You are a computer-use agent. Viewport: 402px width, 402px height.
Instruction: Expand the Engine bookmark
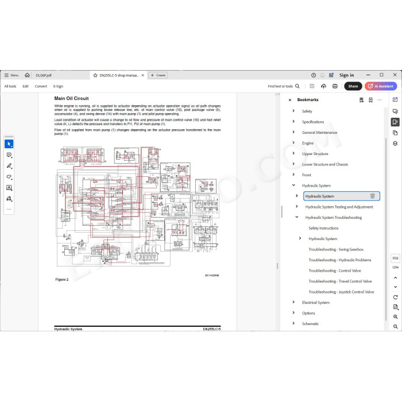pos(293,143)
